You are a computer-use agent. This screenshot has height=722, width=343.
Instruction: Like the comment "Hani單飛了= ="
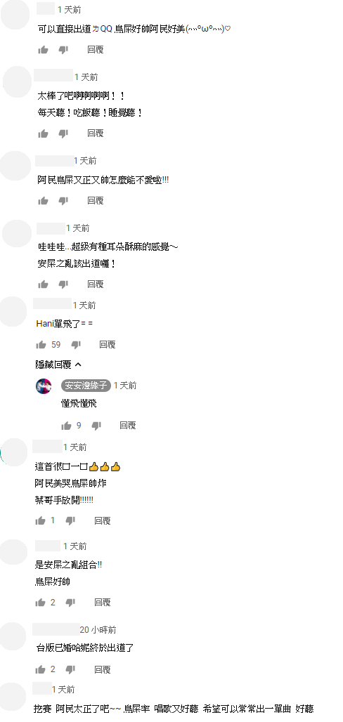41,344
